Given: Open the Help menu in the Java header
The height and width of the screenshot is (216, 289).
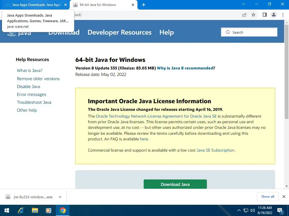Looking at the screenshot, I should [x=167, y=32].
